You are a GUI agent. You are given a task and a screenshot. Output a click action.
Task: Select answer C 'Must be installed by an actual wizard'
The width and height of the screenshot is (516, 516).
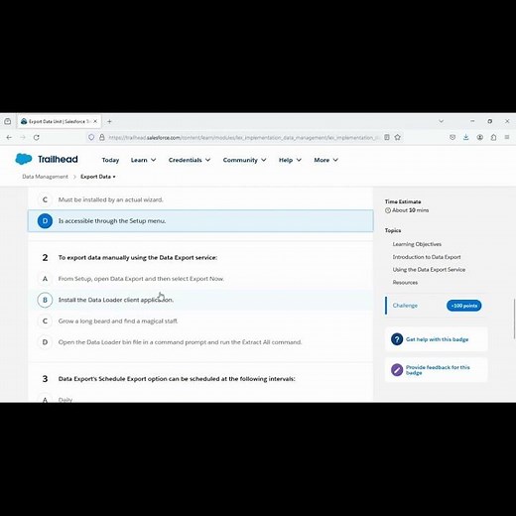(x=200, y=199)
